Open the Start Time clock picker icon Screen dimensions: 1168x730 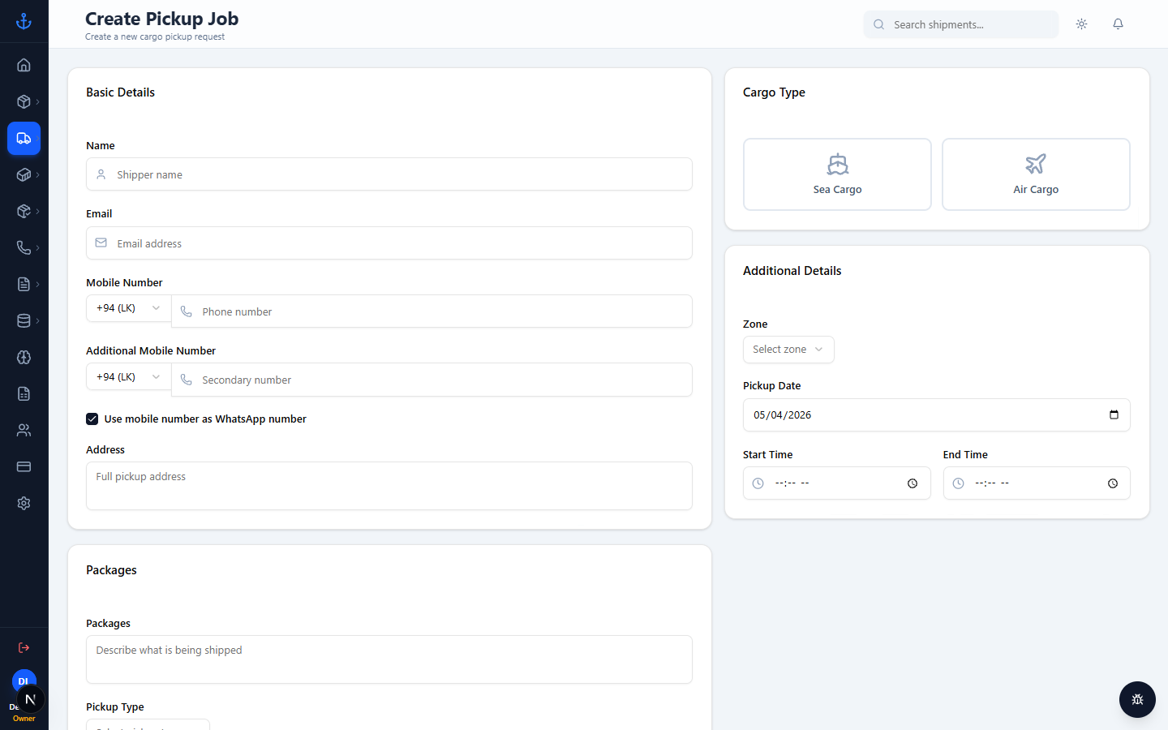coord(912,483)
